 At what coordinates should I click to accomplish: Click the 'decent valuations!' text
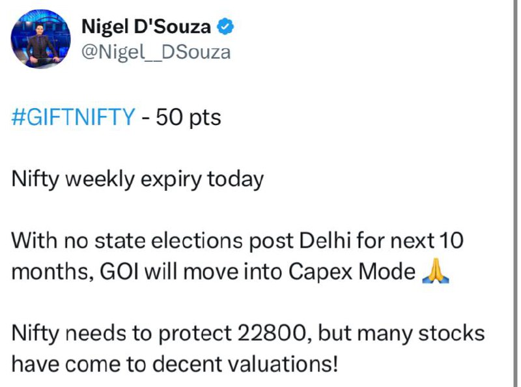[x=246, y=364]
